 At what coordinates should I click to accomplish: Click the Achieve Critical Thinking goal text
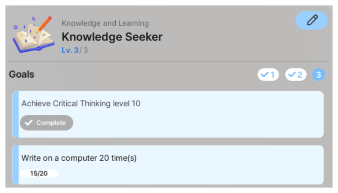click(x=81, y=104)
